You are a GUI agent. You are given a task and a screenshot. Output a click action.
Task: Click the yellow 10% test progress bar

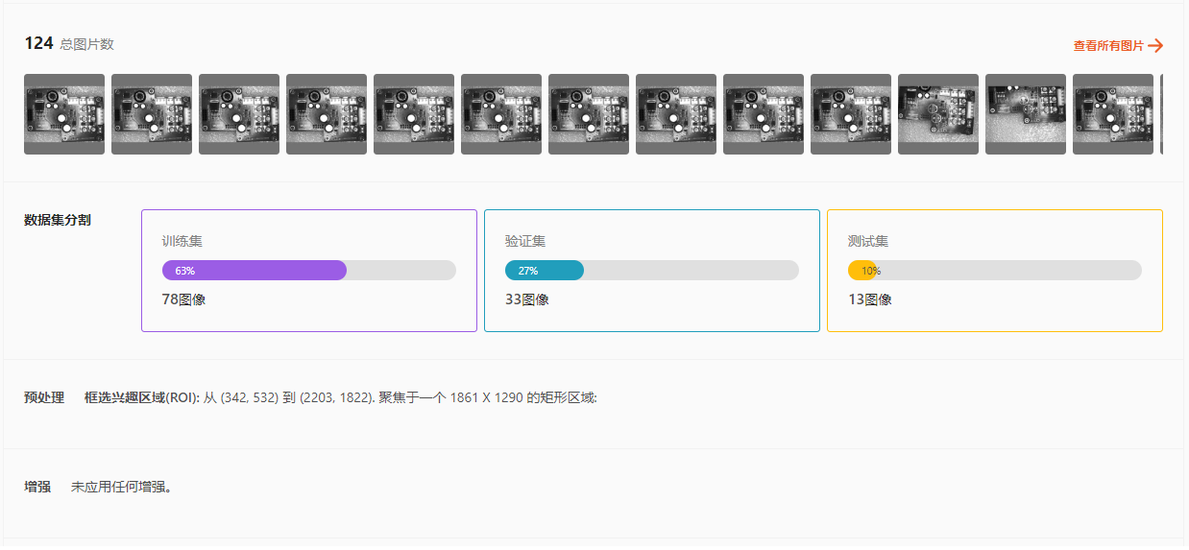click(x=861, y=271)
